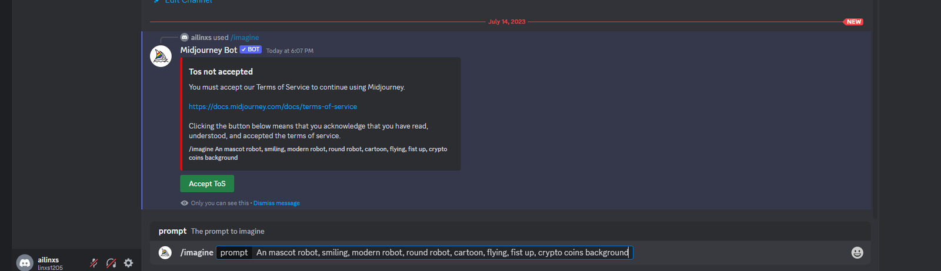Select the 'prompt' option above message bar
Screen dimensions: 941x271
tap(172, 232)
